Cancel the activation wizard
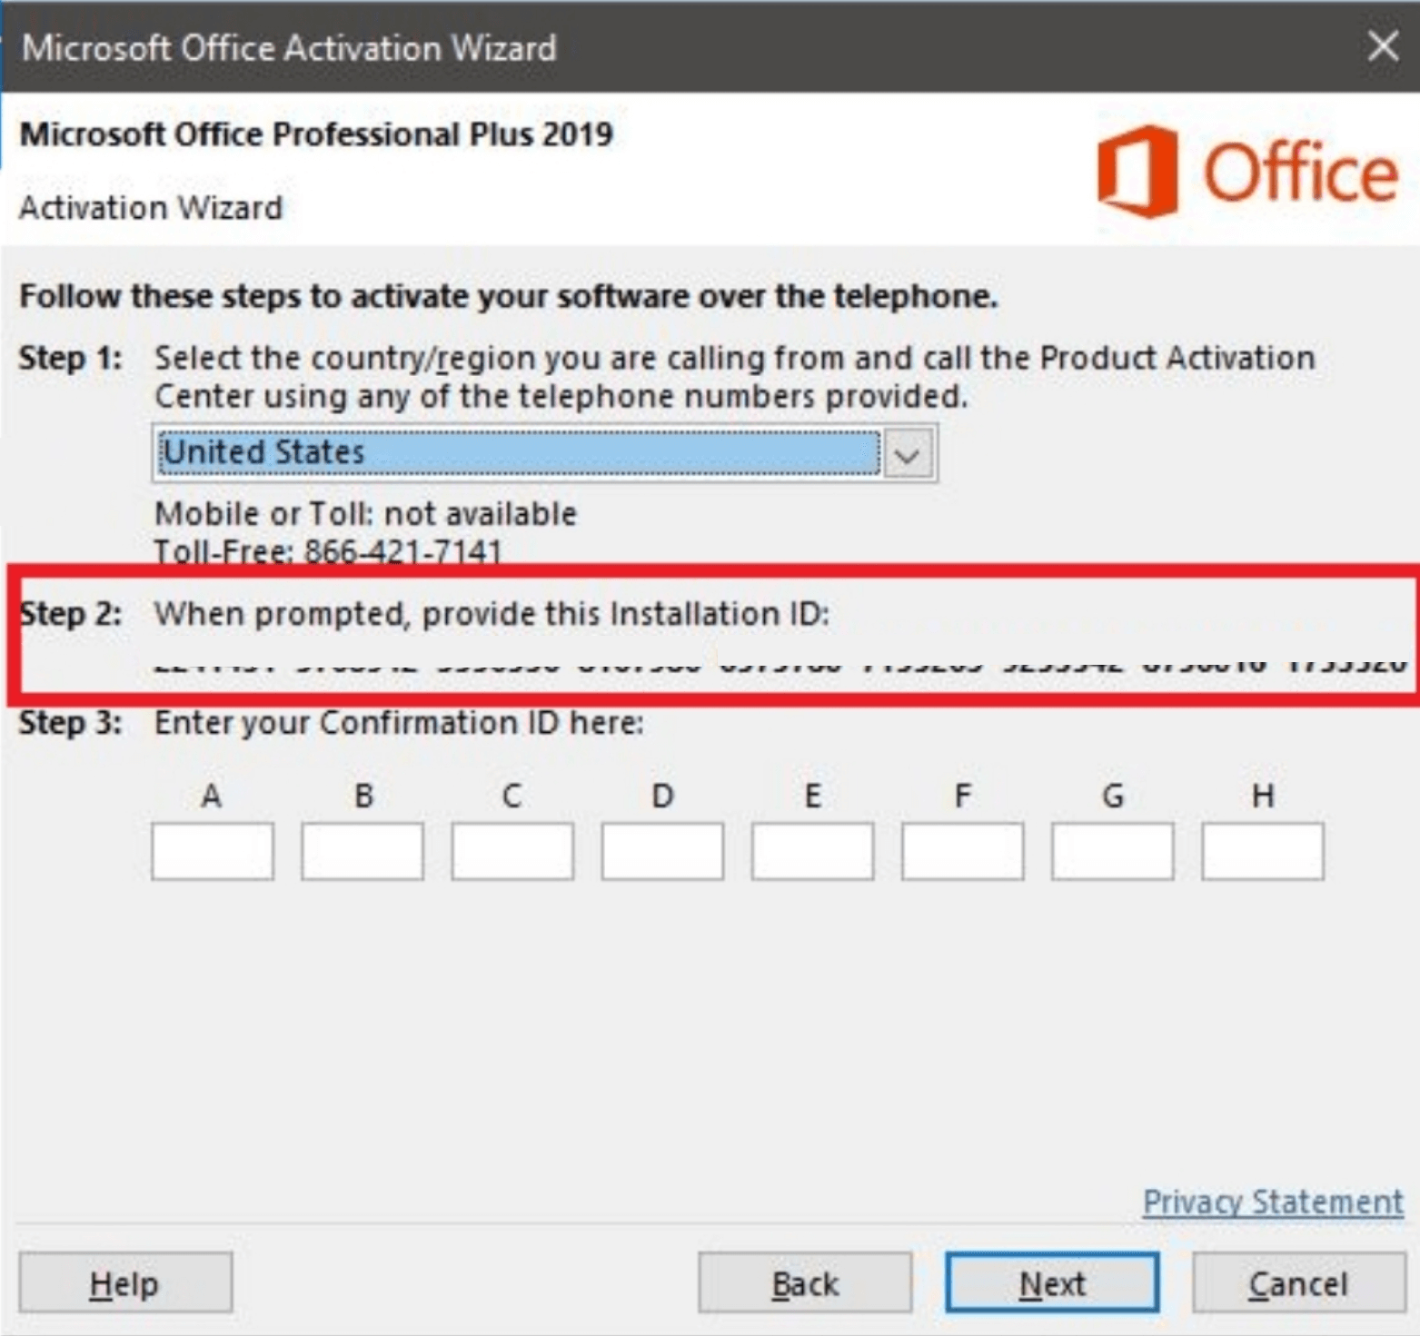Screen dimensions: 1420x1336 (x=1298, y=1282)
